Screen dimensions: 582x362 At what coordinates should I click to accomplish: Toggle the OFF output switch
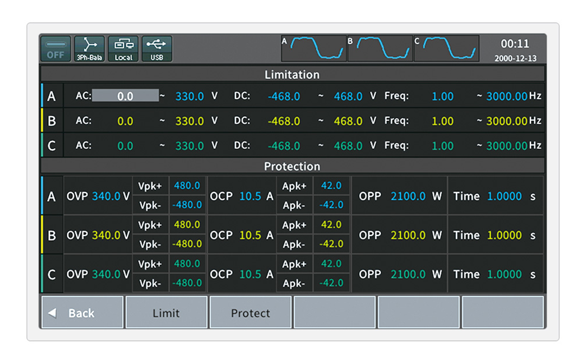[56, 49]
